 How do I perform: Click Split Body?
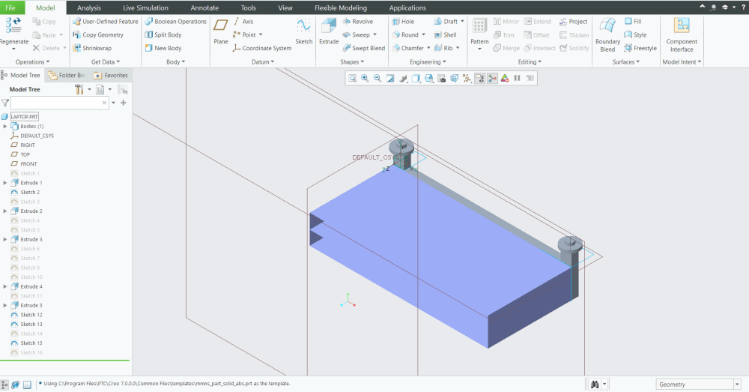click(163, 35)
